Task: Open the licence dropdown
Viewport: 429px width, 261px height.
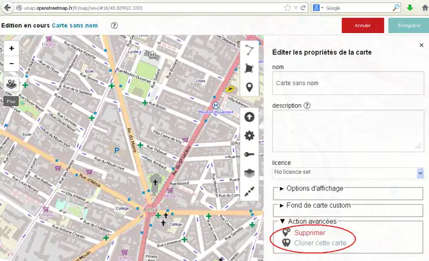Action: [347, 173]
